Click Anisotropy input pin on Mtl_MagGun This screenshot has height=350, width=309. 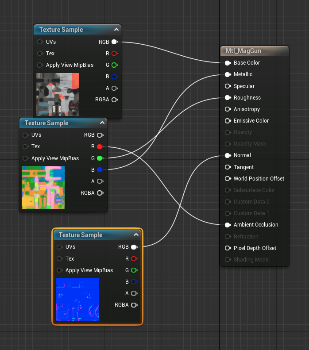(x=228, y=109)
